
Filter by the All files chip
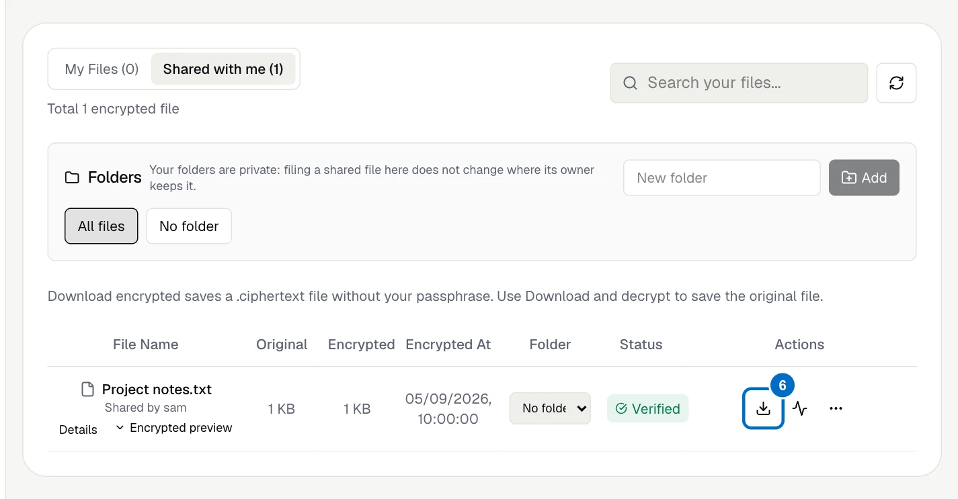pos(102,226)
